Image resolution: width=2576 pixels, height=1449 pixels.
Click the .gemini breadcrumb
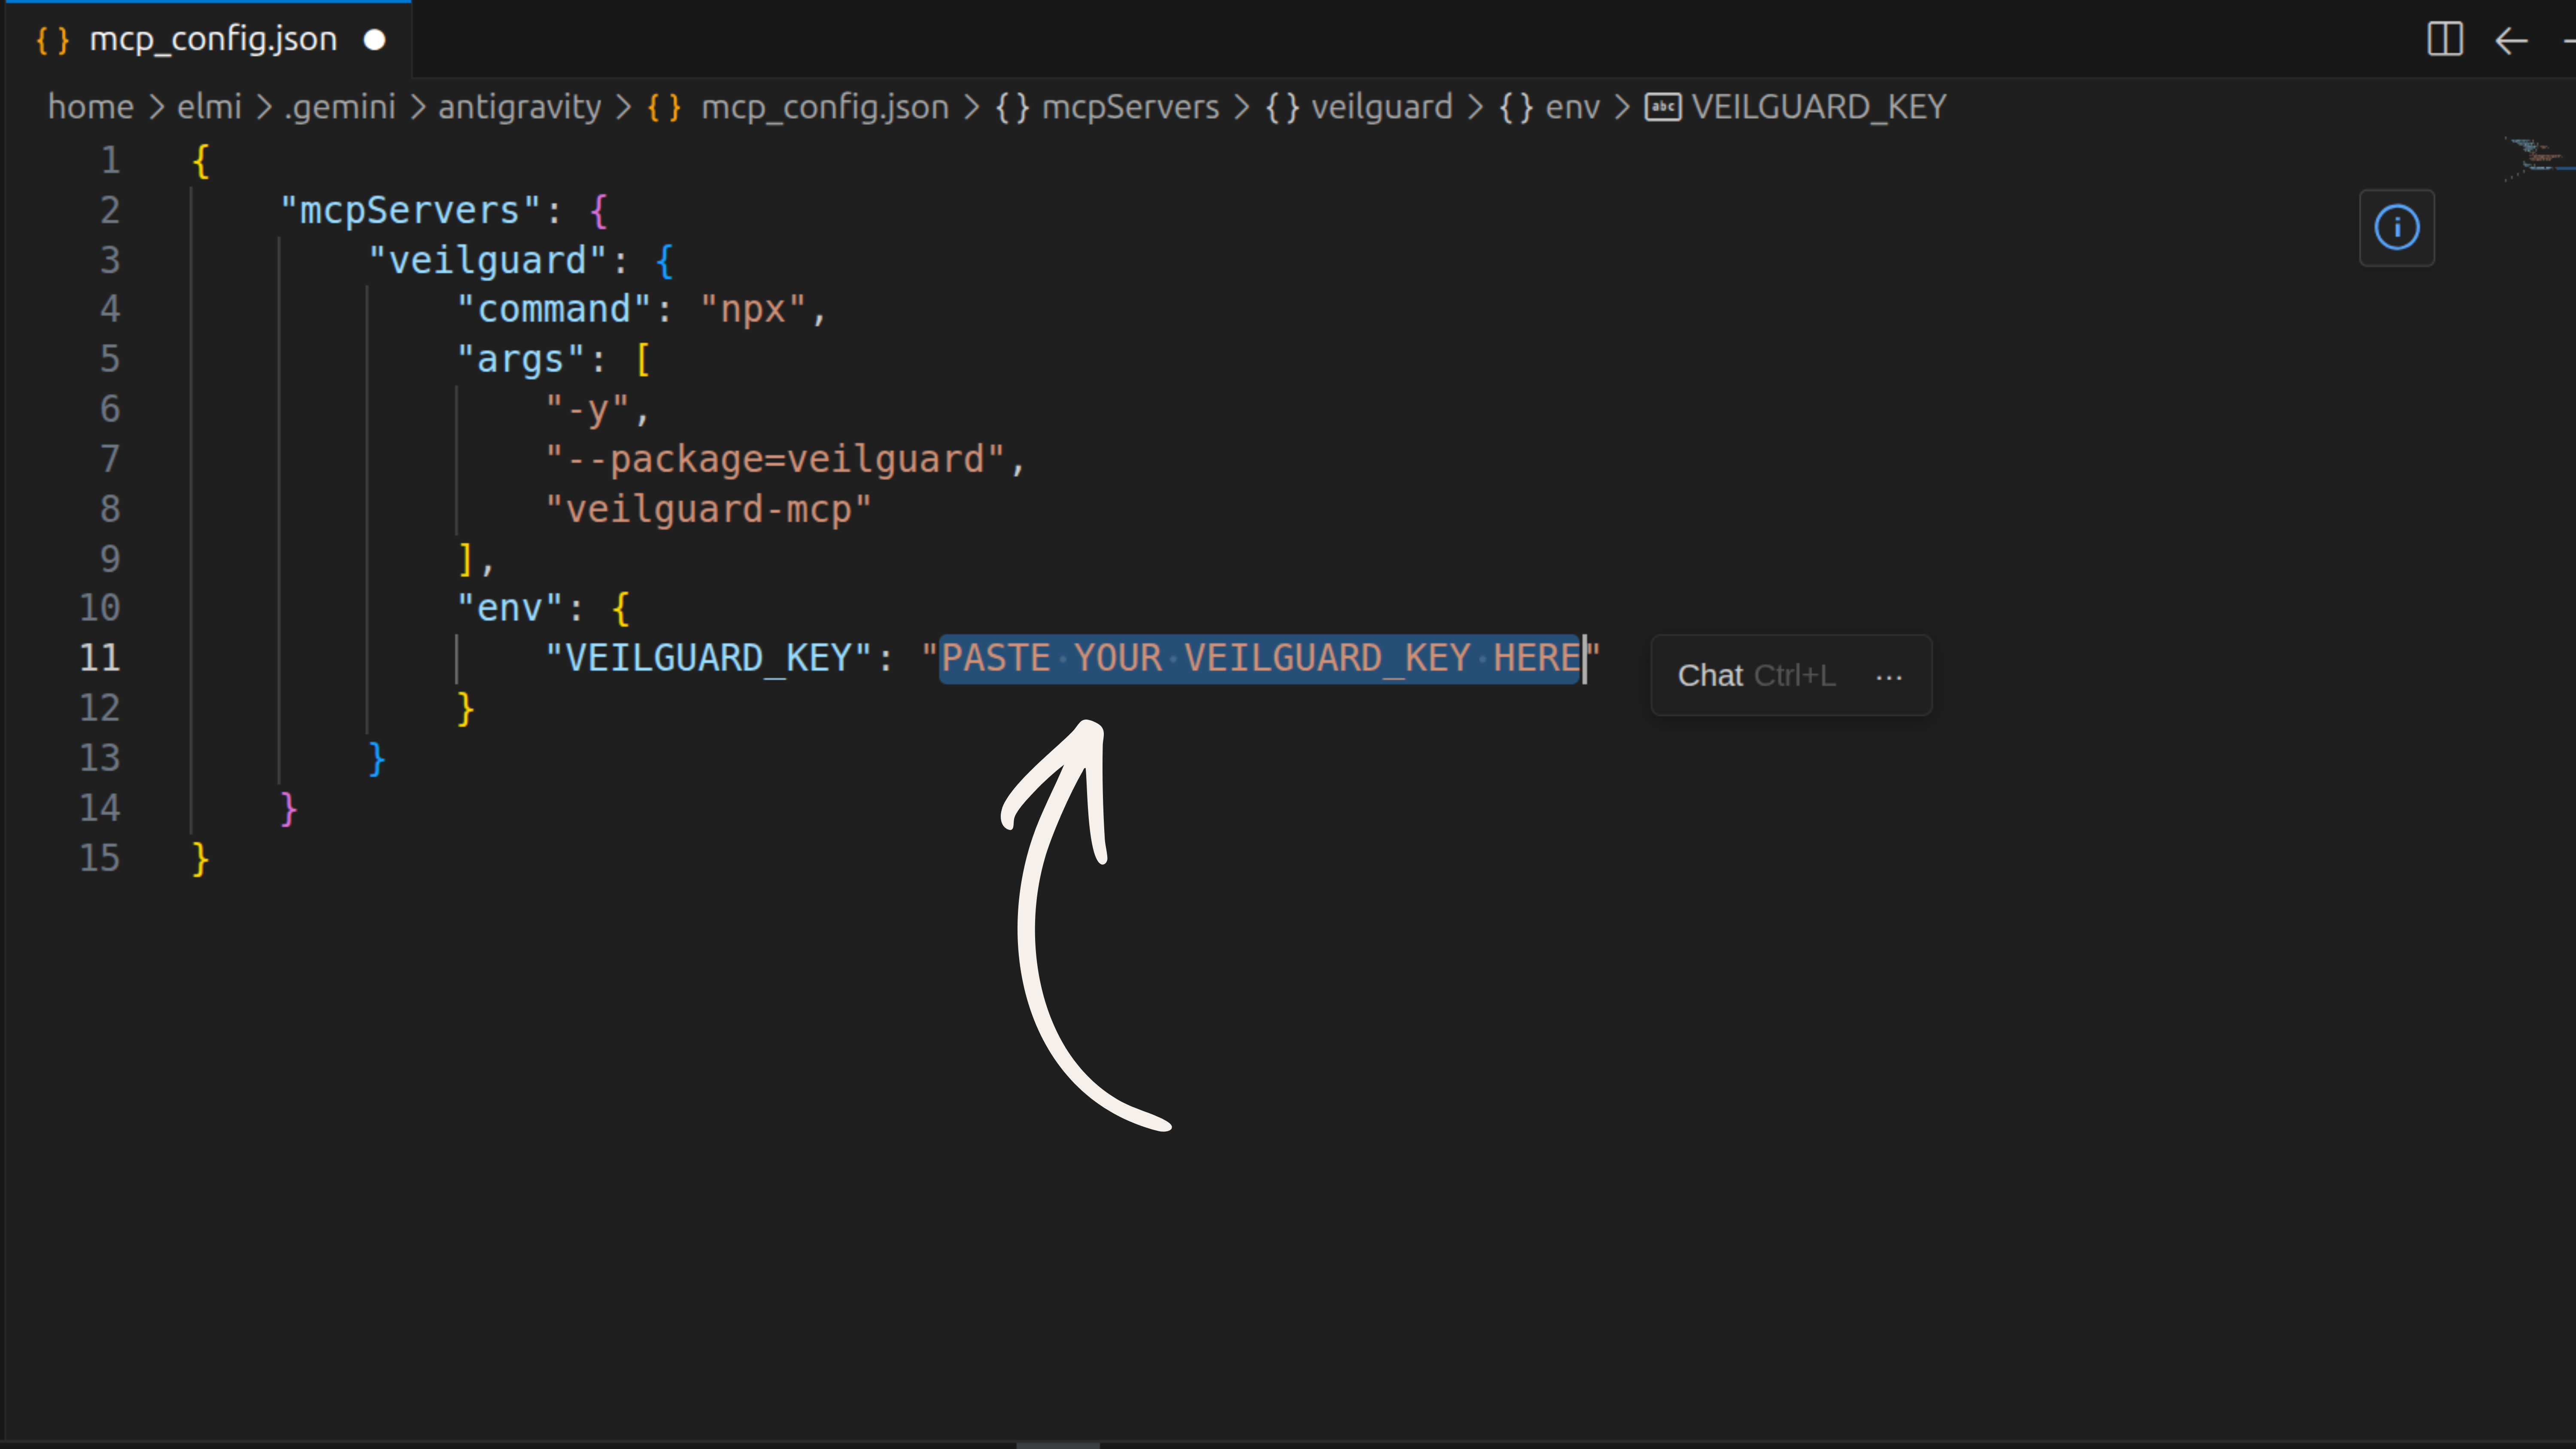[340, 107]
